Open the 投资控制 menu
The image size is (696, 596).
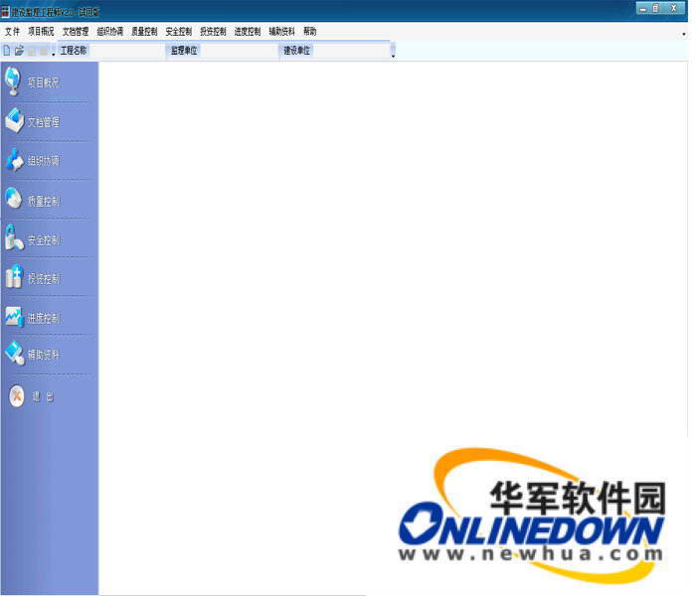coord(213,32)
